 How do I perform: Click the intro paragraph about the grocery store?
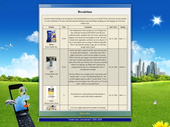[85, 21]
